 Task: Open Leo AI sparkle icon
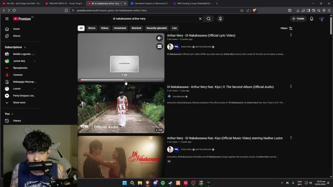(x=319, y=10)
